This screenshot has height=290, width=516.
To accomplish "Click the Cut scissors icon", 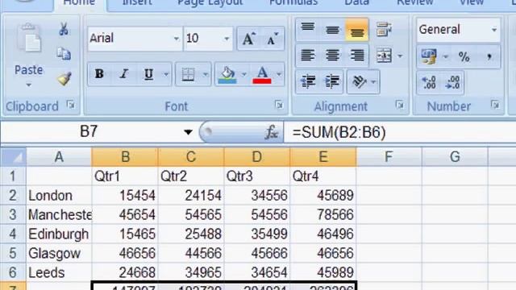I will coord(64,29).
